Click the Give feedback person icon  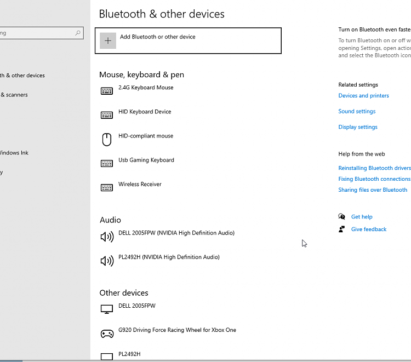[x=341, y=229]
